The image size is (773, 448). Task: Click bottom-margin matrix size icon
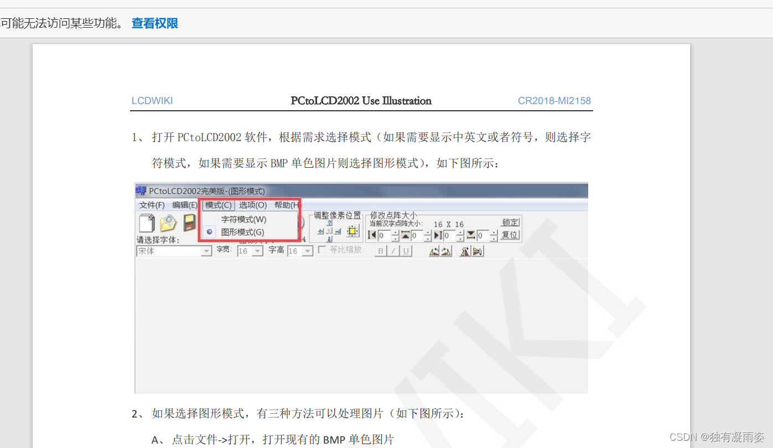[471, 235]
